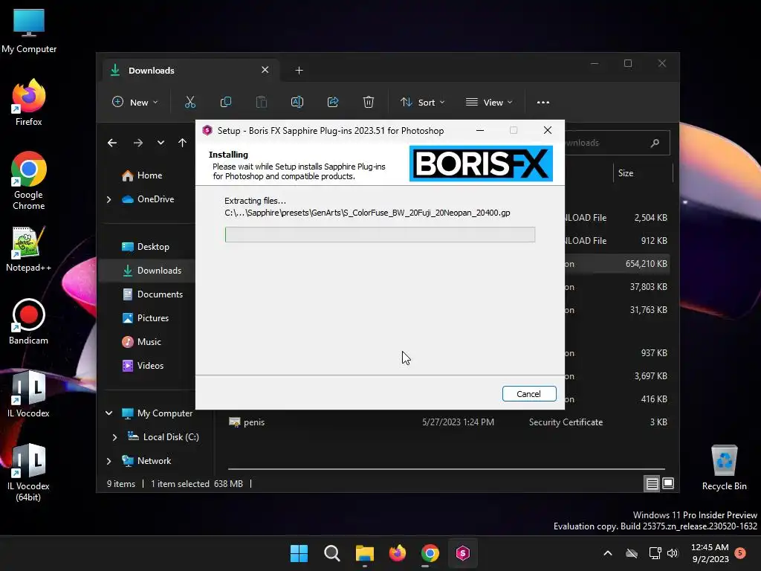Screen dimensions: 761x571
Task: Open the New item menu in File Explorer
Action: [x=135, y=103]
